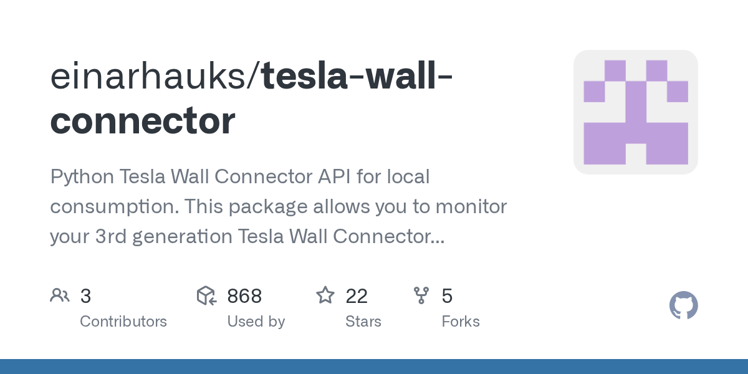Select the Forks label
This screenshot has height=374, width=748.
(460, 322)
